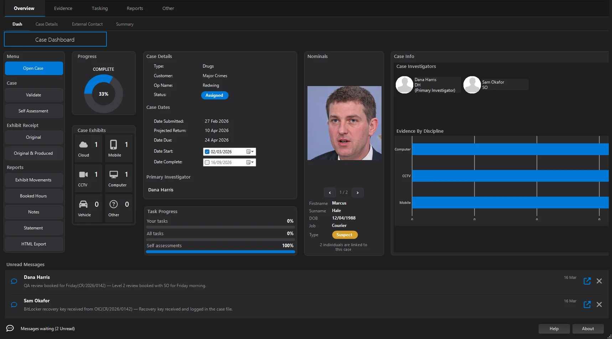The width and height of the screenshot is (612, 339).
Task: Open the Summary sub-tab
Action: coord(125,24)
